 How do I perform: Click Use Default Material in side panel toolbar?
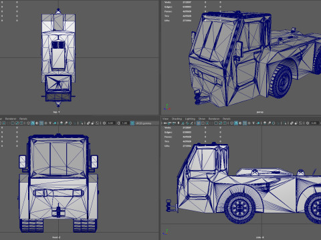point(240,123)
